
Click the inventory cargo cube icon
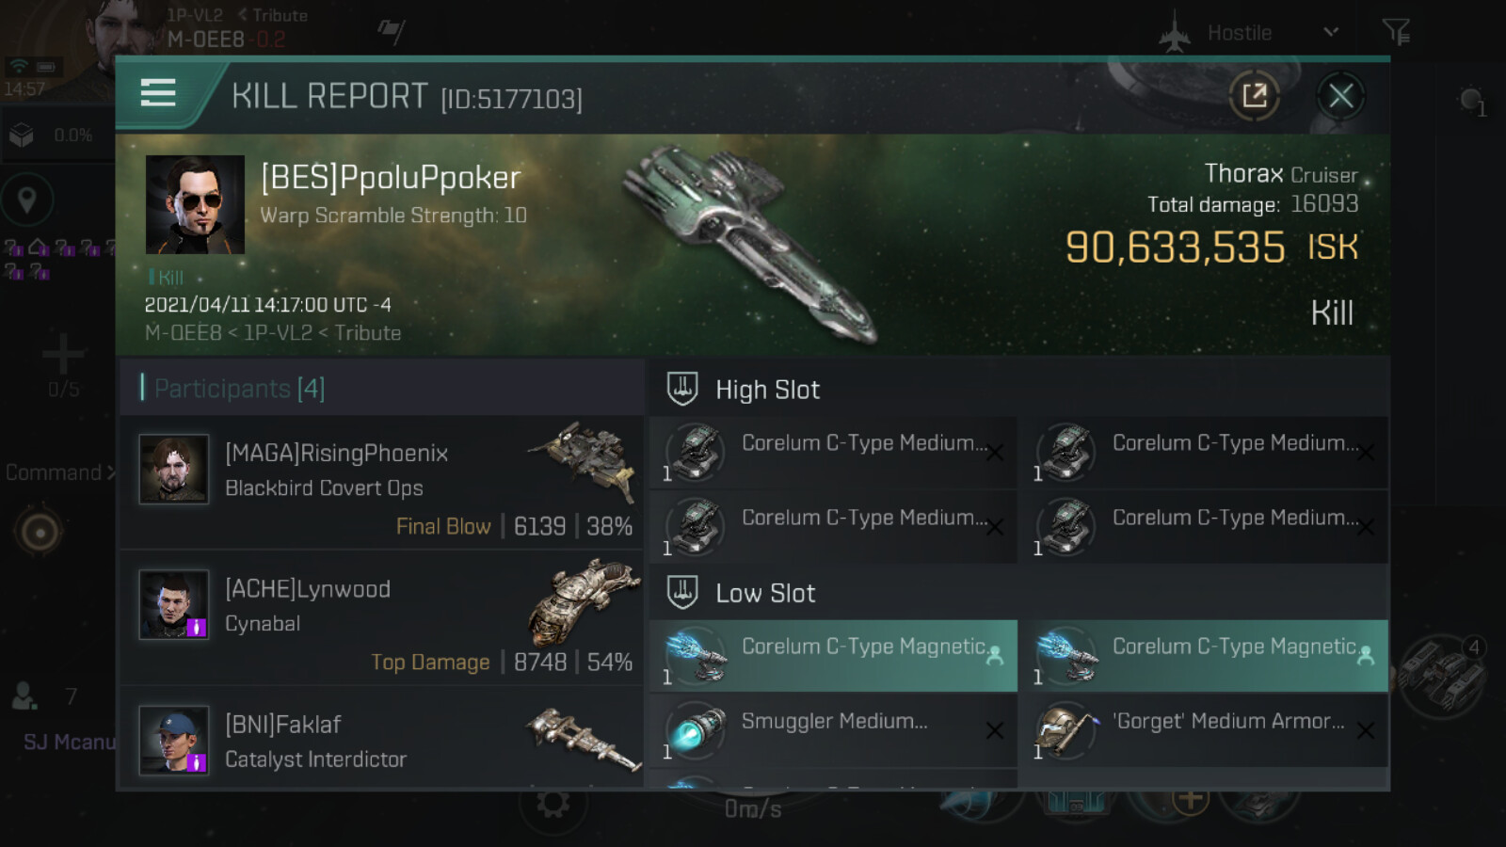pos(22,136)
